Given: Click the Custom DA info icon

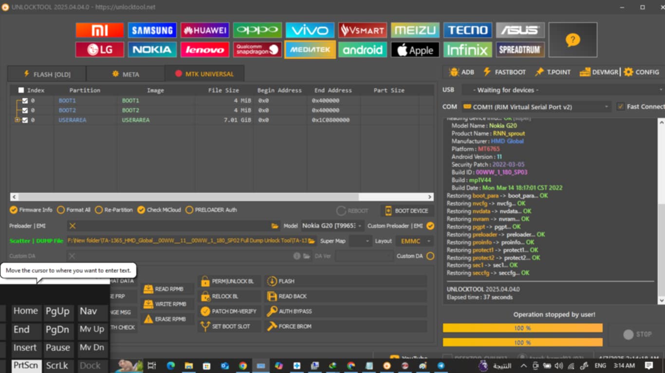Looking at the screenshot, I should coord(297,256).
